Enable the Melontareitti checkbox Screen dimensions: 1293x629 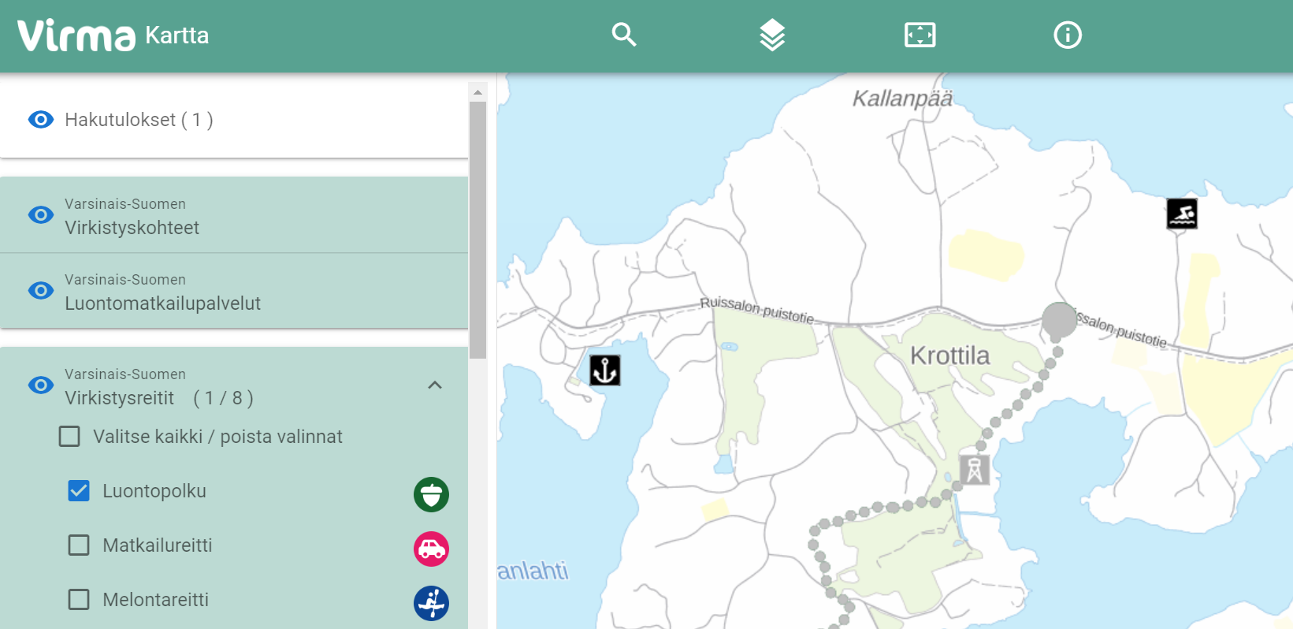[x=79, y=599]
